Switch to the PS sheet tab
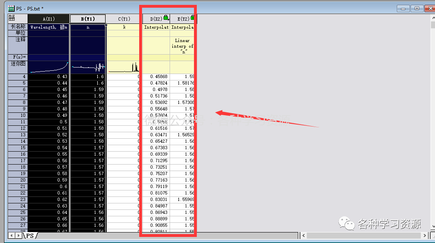 click(x=30, y=235)
